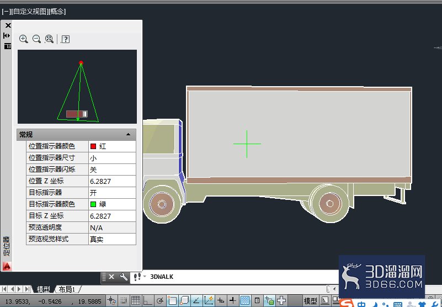The width and height of the screenshot is (442, 307).
Task: Click the zoom extents magnifier icon
Action: (x=49, y=39)
